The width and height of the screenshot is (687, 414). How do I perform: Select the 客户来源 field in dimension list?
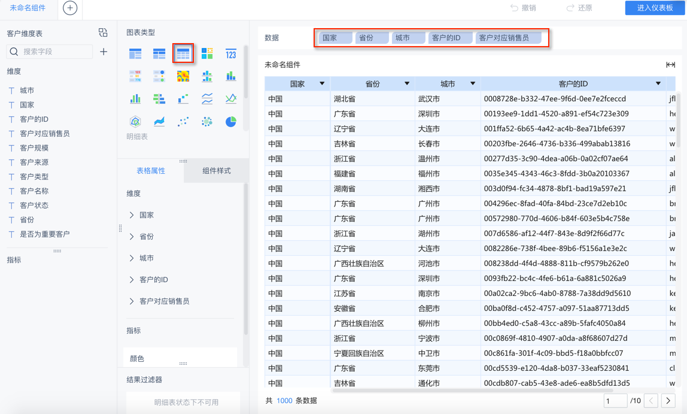tap(34, 162)
